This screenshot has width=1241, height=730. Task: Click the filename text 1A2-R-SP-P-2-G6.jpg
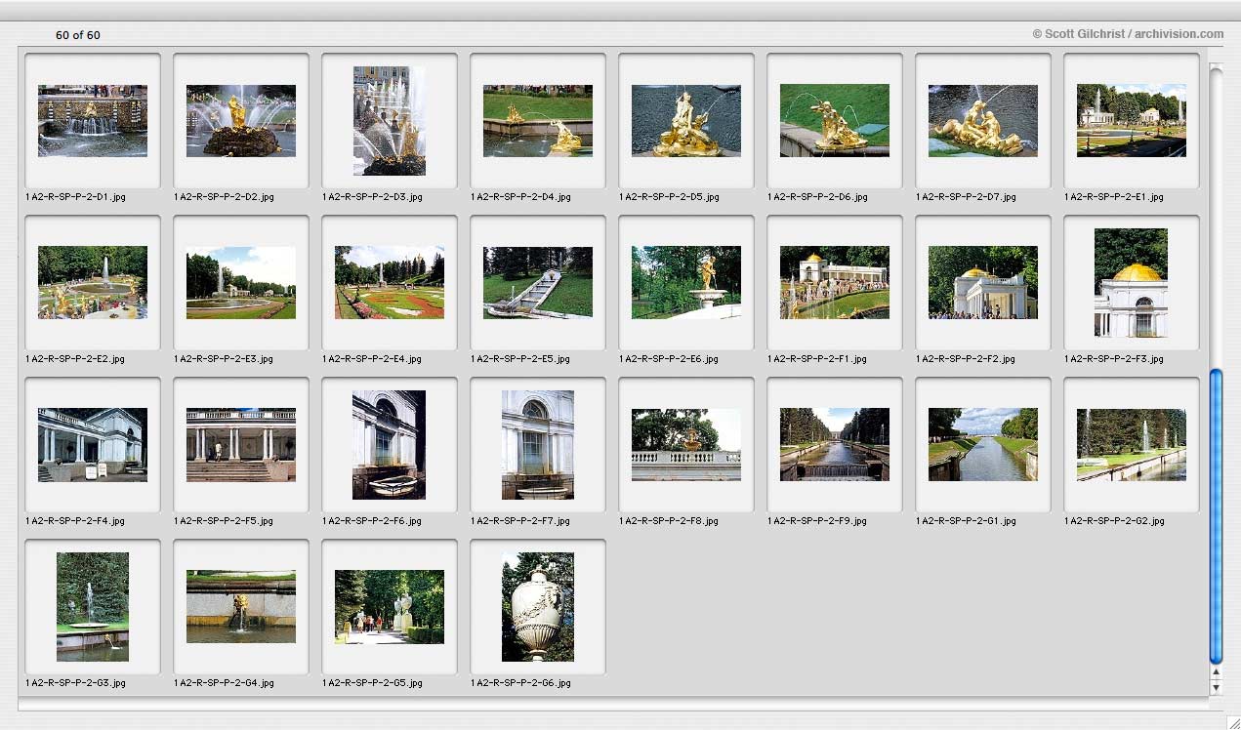(520, 683)
